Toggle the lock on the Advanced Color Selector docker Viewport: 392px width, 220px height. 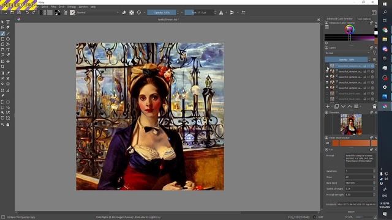click(326, 23)
